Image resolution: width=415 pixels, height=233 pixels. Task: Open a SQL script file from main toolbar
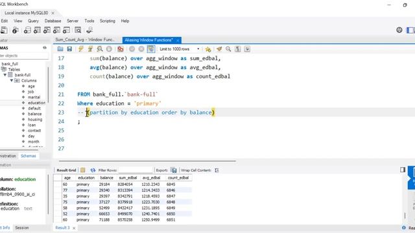point(4,30)
